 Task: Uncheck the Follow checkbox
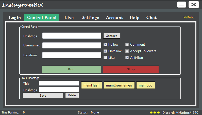[105, 45]
